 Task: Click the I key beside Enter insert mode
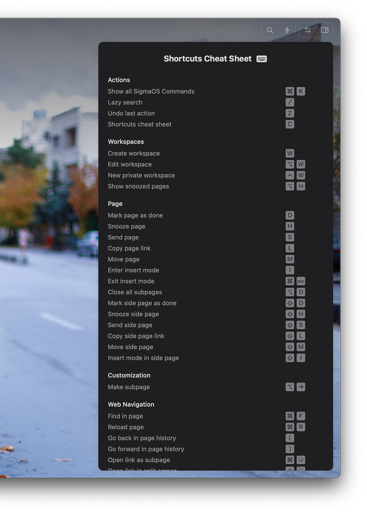pos(290,270)
